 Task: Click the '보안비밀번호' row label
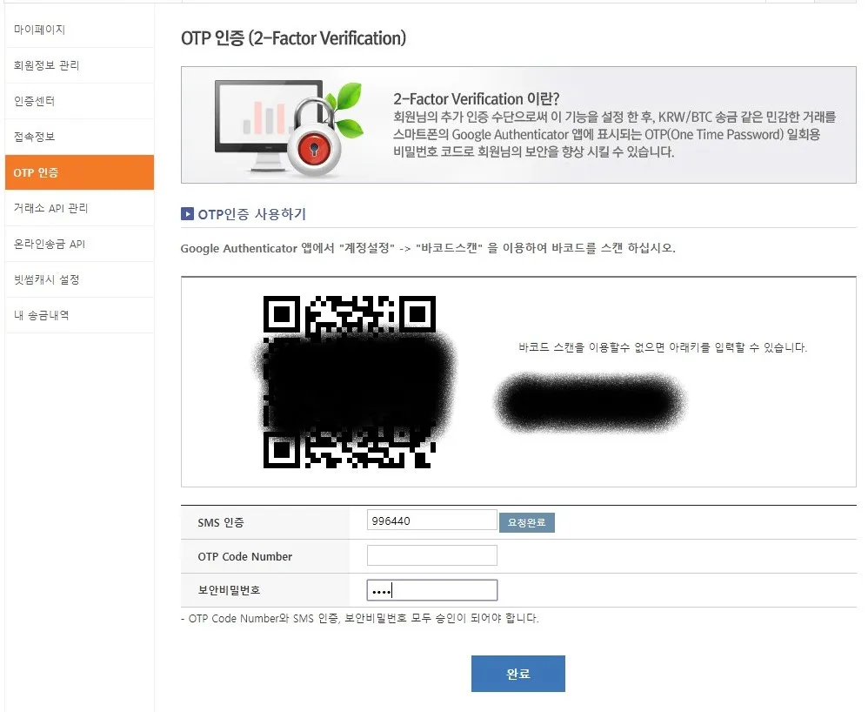pos(230,590)
